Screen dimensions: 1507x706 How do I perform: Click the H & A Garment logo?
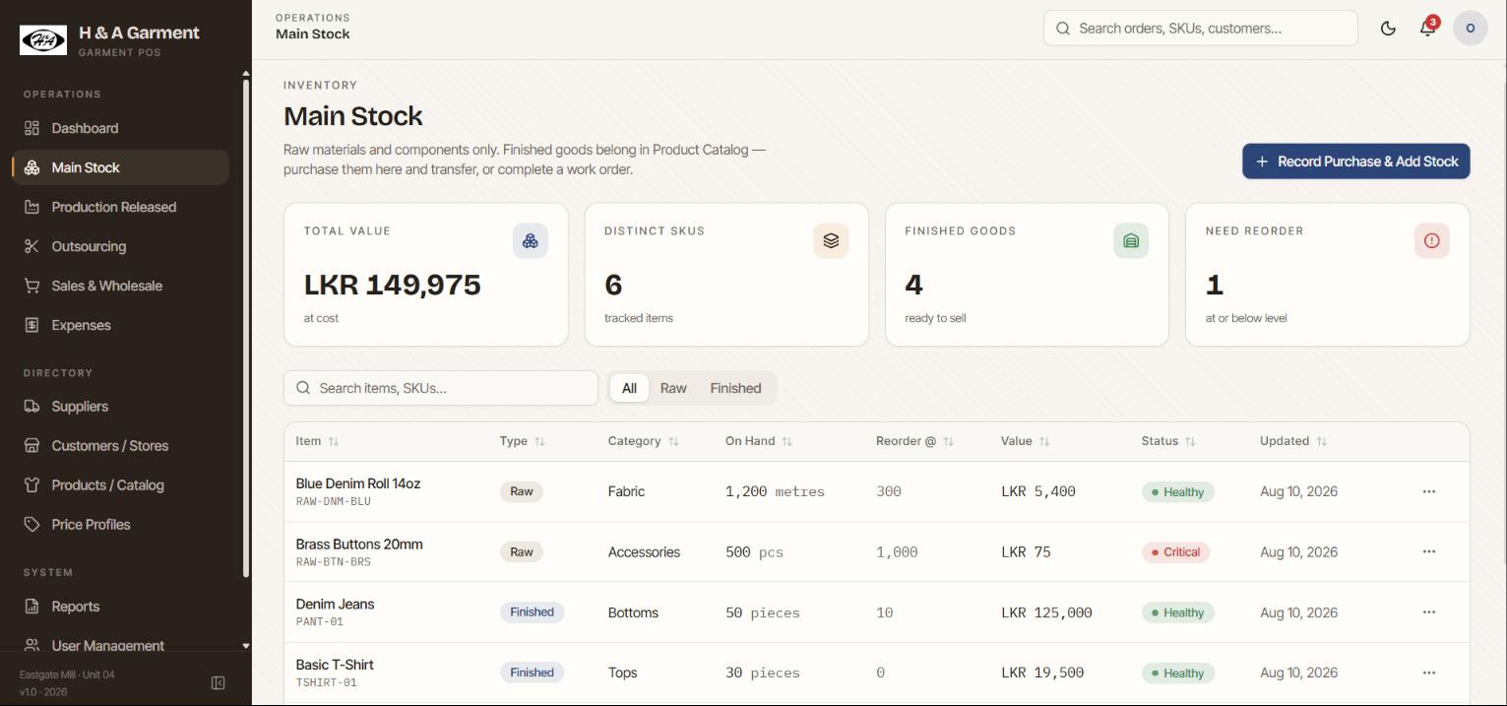click(43, 39)
